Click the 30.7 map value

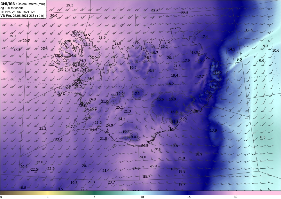click(71, 41)
